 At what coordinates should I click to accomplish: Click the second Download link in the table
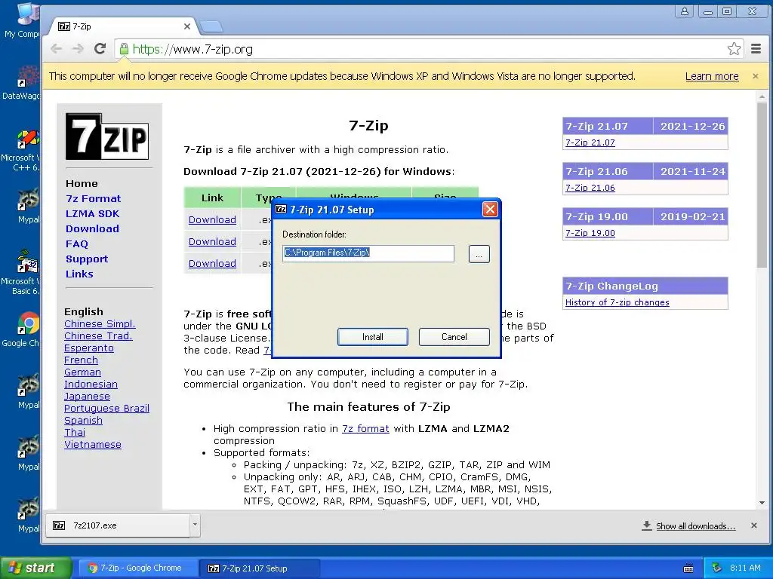(x=212, y=242)
